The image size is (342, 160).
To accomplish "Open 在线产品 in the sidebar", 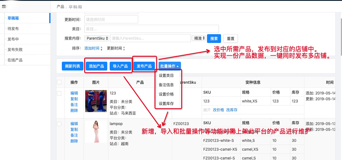I will coord(15,60).
